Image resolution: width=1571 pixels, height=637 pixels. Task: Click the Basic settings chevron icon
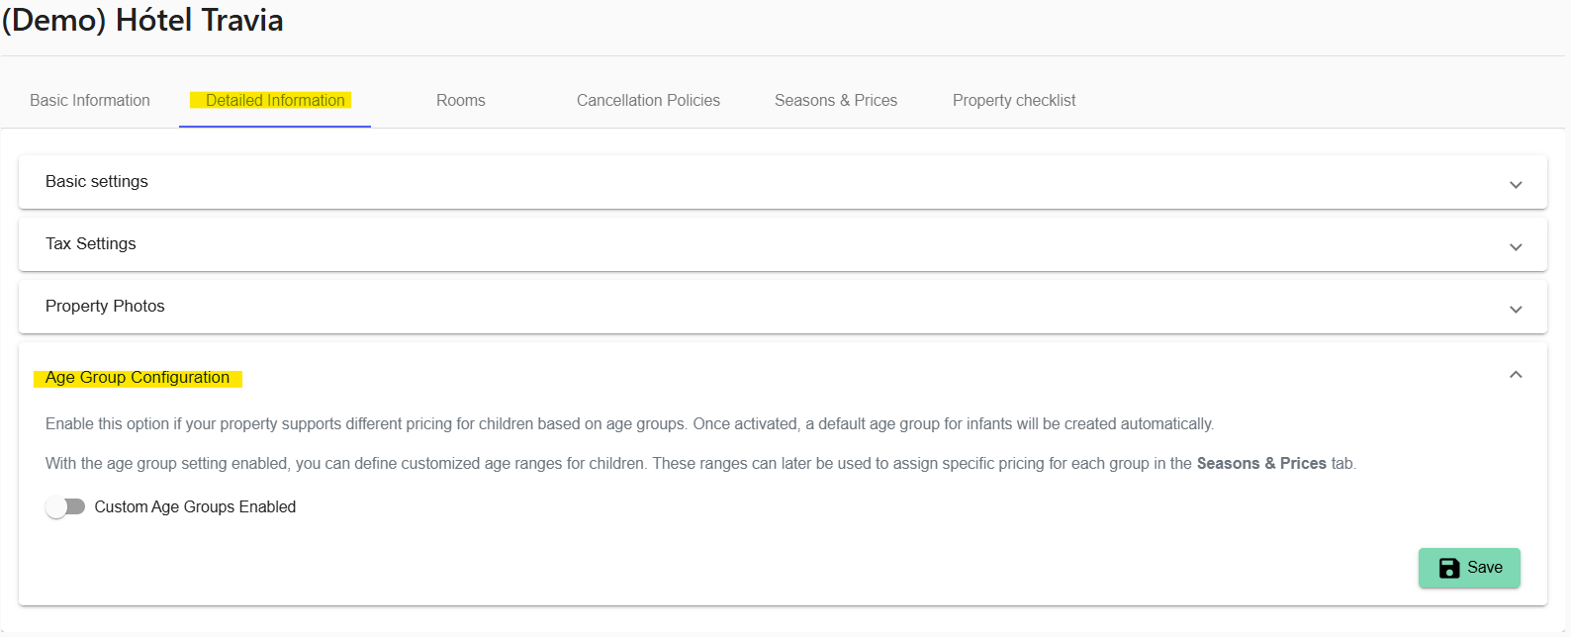1516,185
